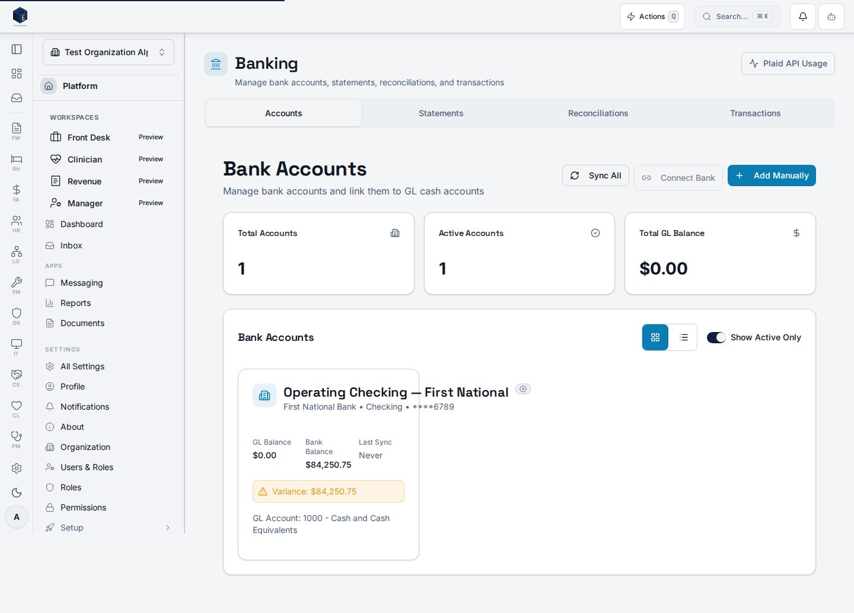Expand the Setup menu item
The width and height of the screenshot is (854, 613).
pyautogui.click(x=109, y=528)
